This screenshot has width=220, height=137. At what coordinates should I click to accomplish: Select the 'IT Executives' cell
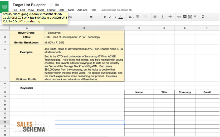[84, 33]
